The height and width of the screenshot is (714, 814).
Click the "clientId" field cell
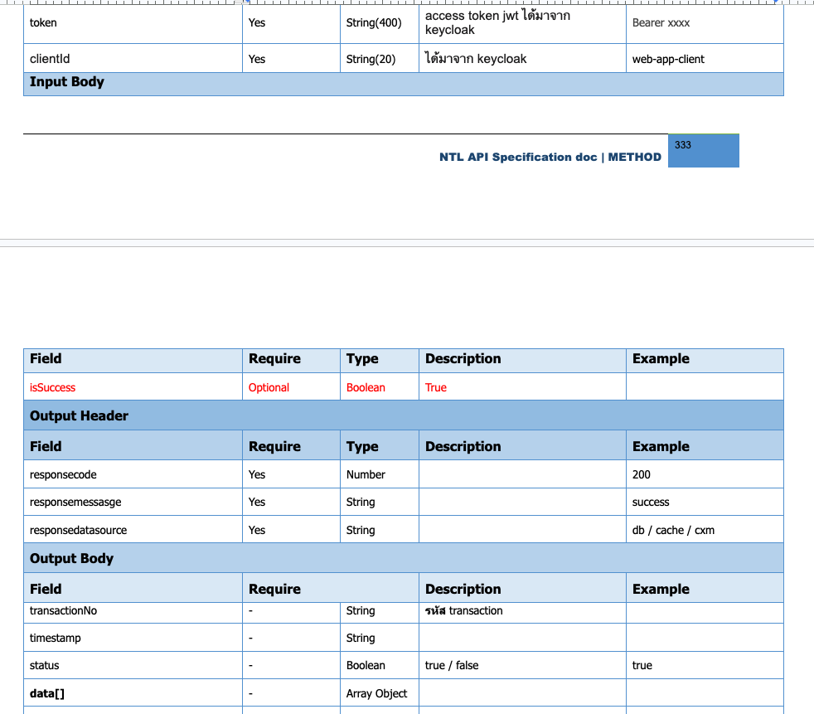(x=50, y=59)
